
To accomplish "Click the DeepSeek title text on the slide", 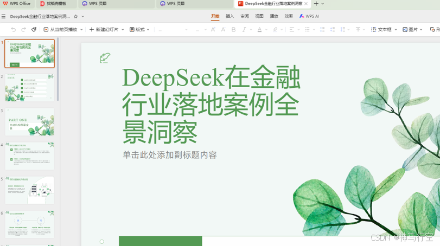I will [211, 104].
